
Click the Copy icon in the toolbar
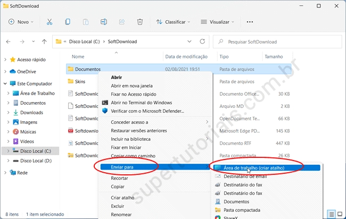click(x=68, y=22)
